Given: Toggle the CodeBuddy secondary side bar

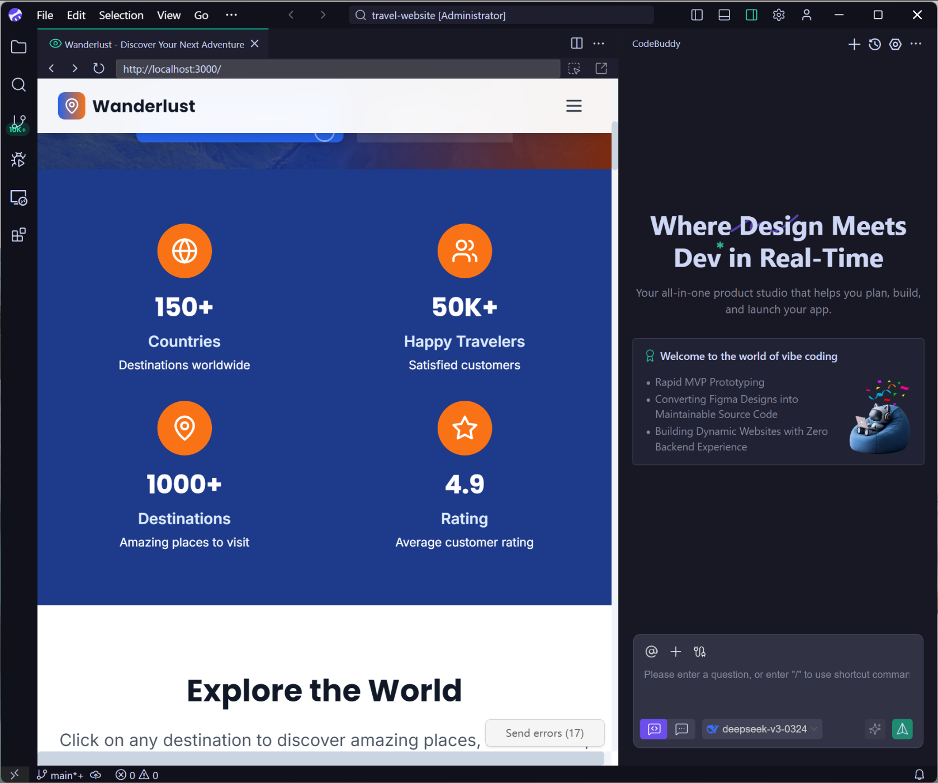Looking at the screenshot, I should click(x=751, y=15).
